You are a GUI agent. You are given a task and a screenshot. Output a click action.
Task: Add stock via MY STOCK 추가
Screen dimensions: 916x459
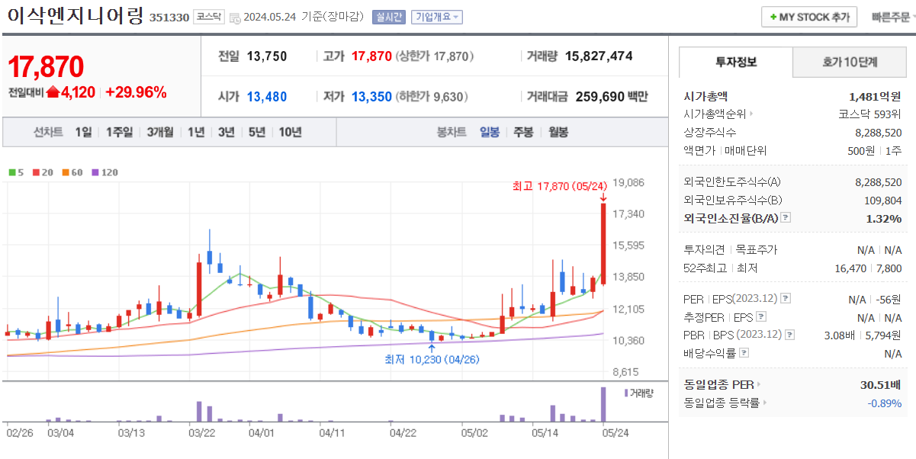click(x=809, y=17)
